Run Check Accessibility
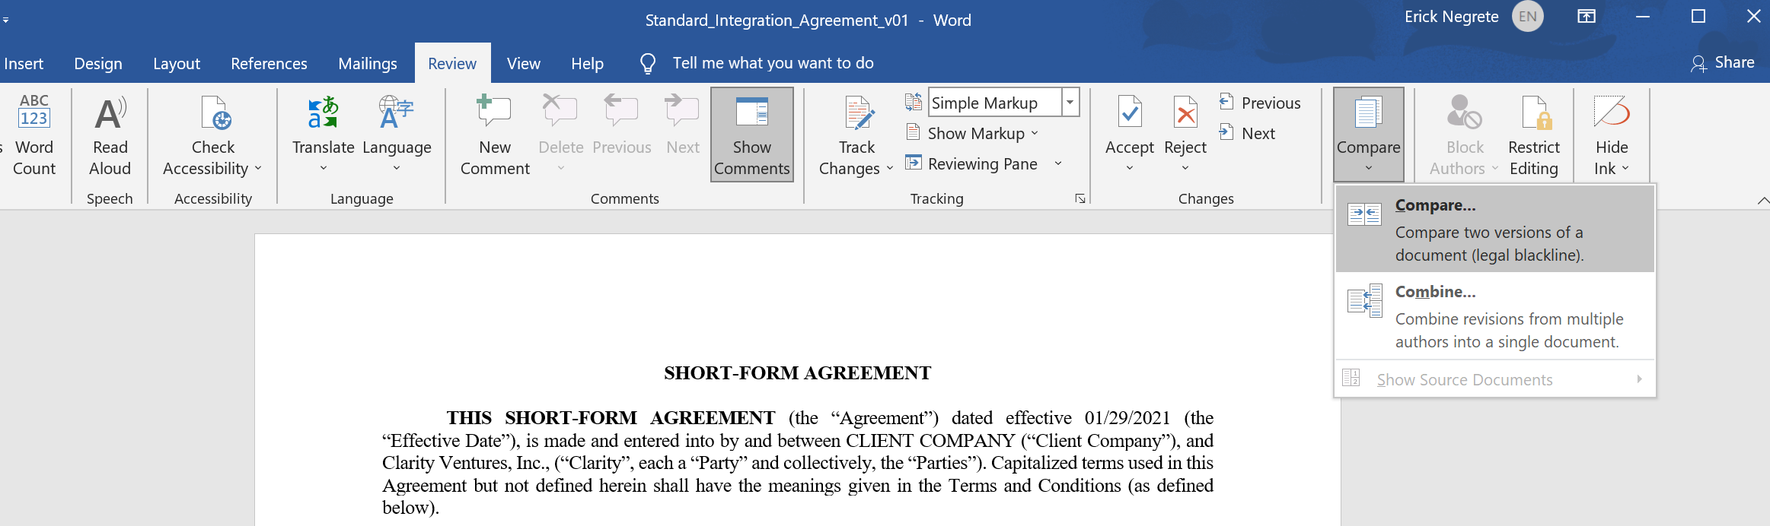This screenshot has width=1770, height=526. click(x=212, y=135)
